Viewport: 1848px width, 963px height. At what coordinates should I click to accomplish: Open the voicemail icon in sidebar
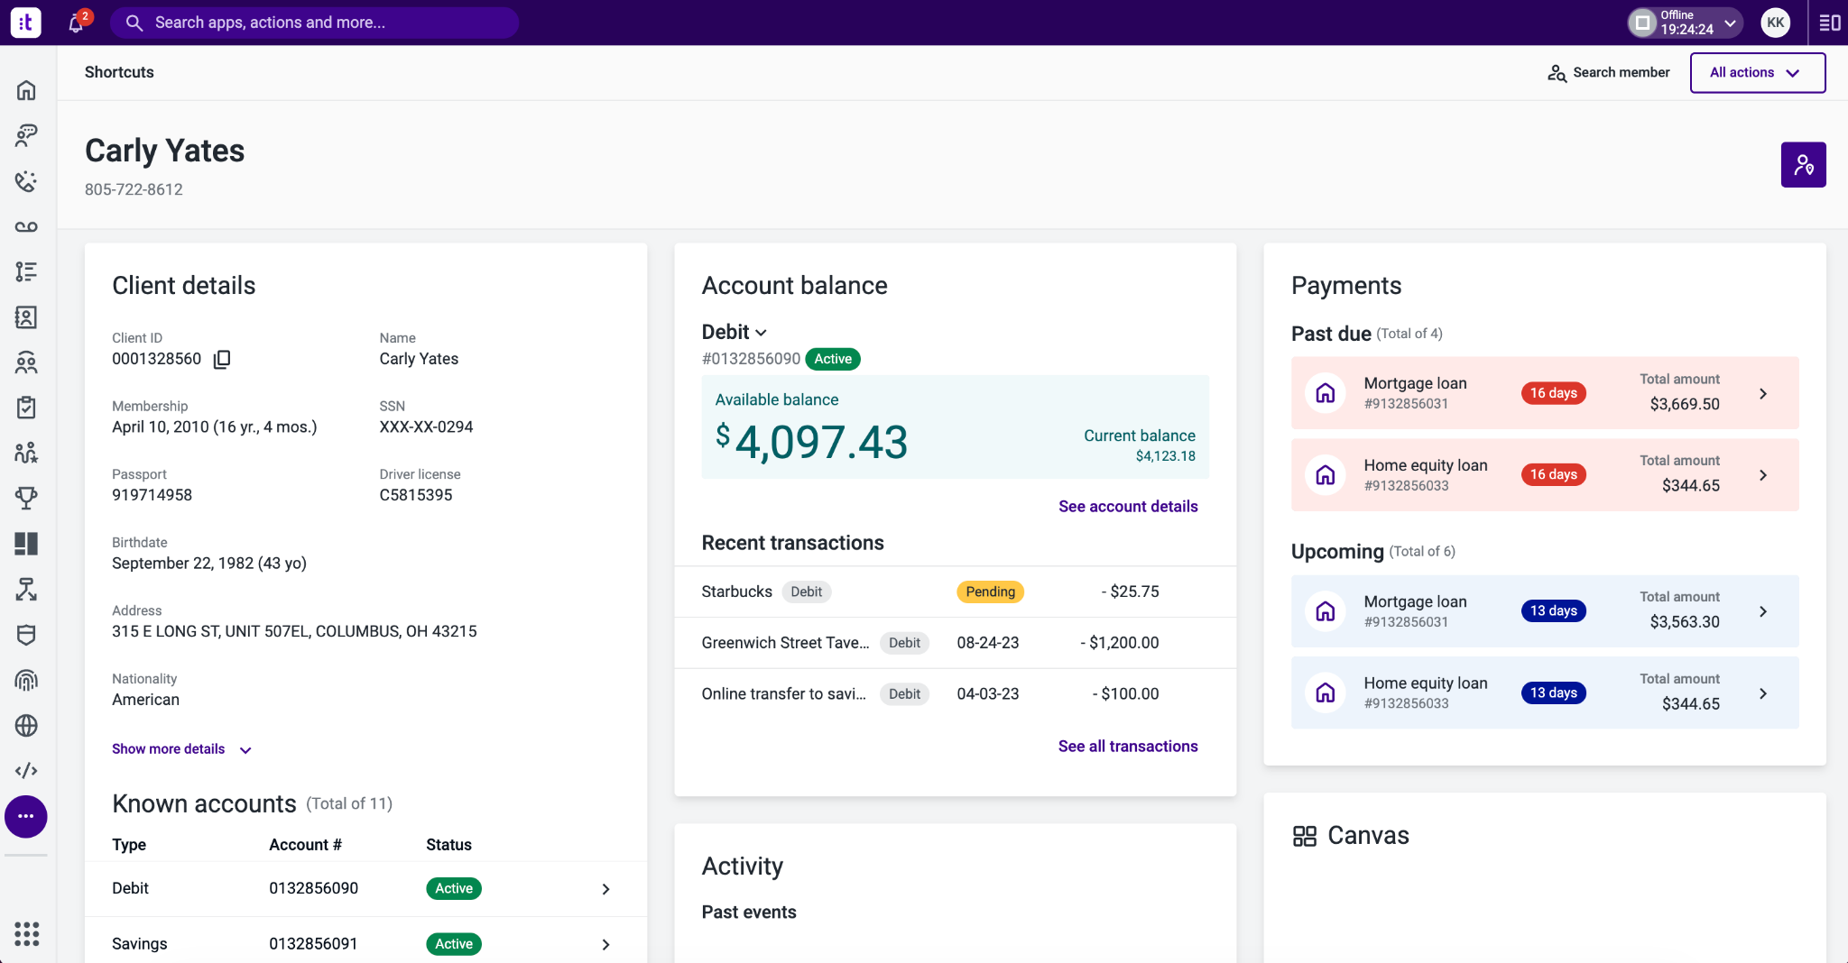26,226
